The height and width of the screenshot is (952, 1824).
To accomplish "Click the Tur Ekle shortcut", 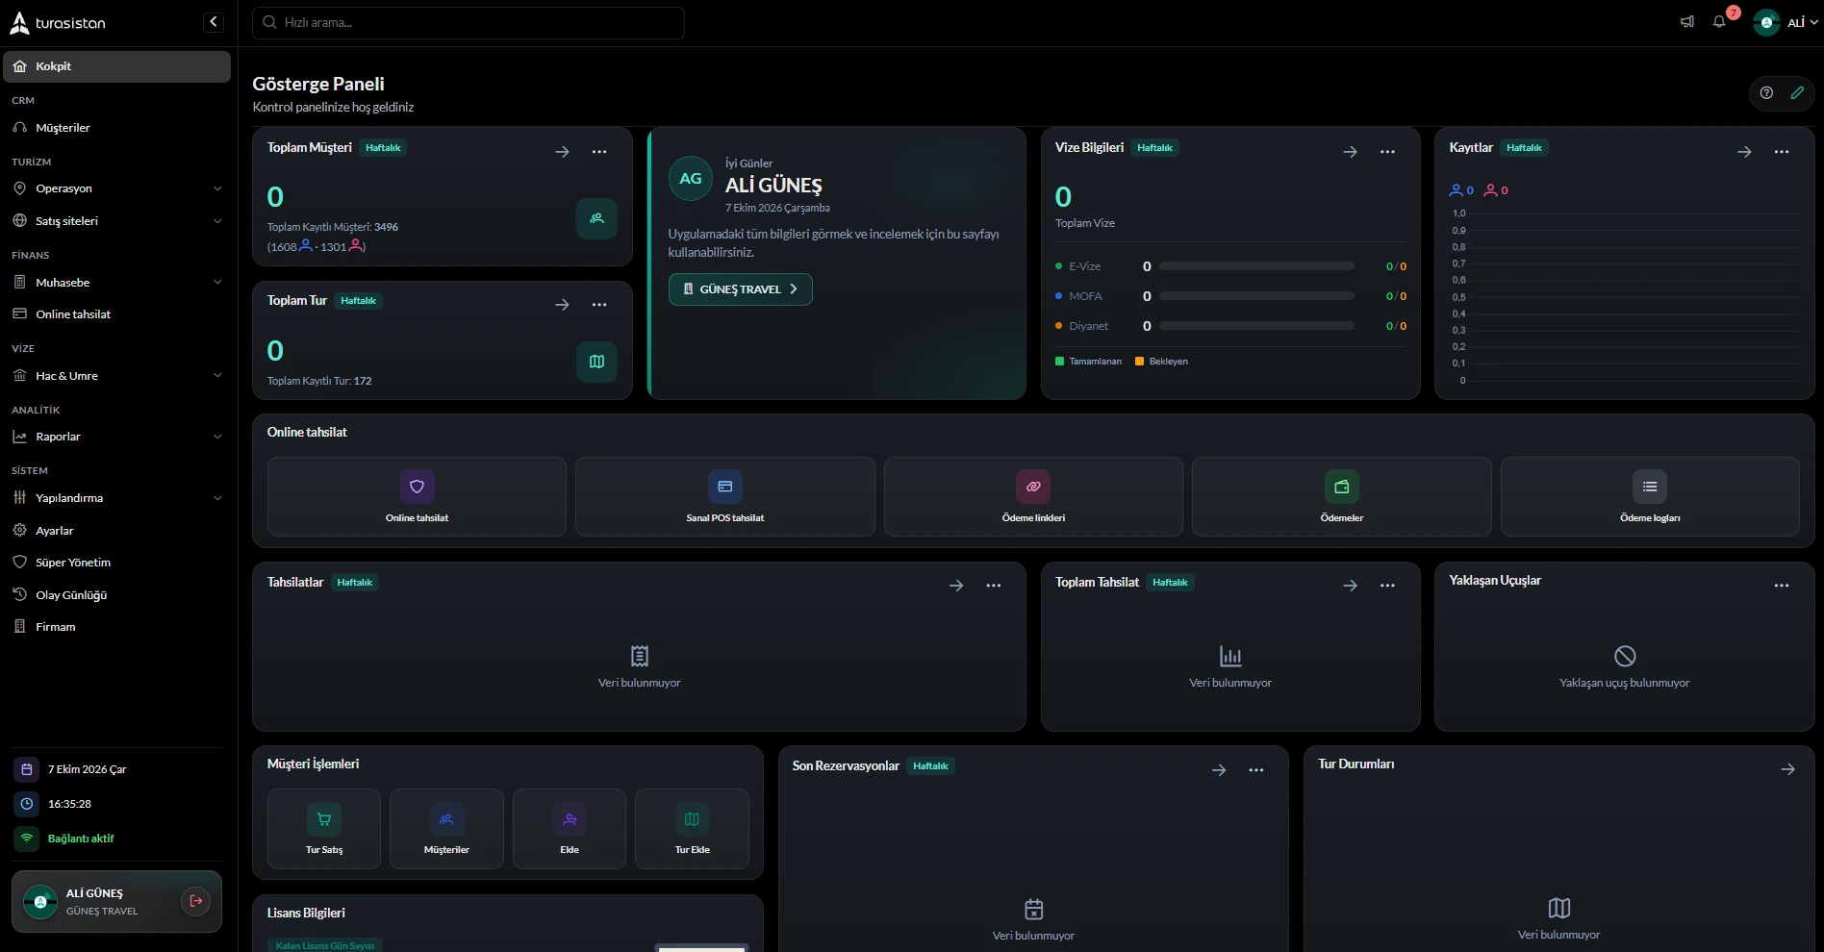I will (x=693, y=829).
